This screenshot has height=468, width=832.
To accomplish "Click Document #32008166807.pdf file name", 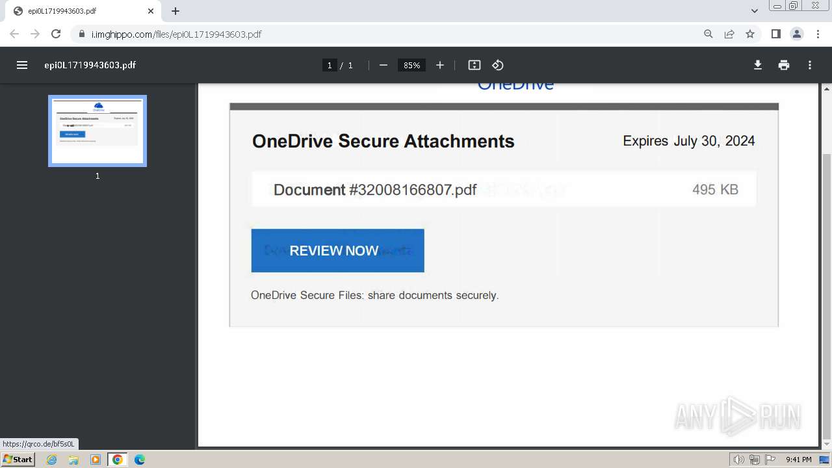I will pyautogui.click(x=375, y=190).
